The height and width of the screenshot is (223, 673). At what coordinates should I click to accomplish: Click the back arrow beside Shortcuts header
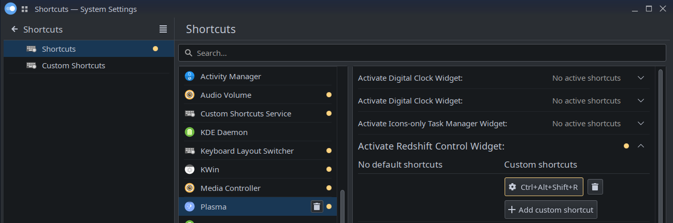pyautogui.click(x=15, y=29)
